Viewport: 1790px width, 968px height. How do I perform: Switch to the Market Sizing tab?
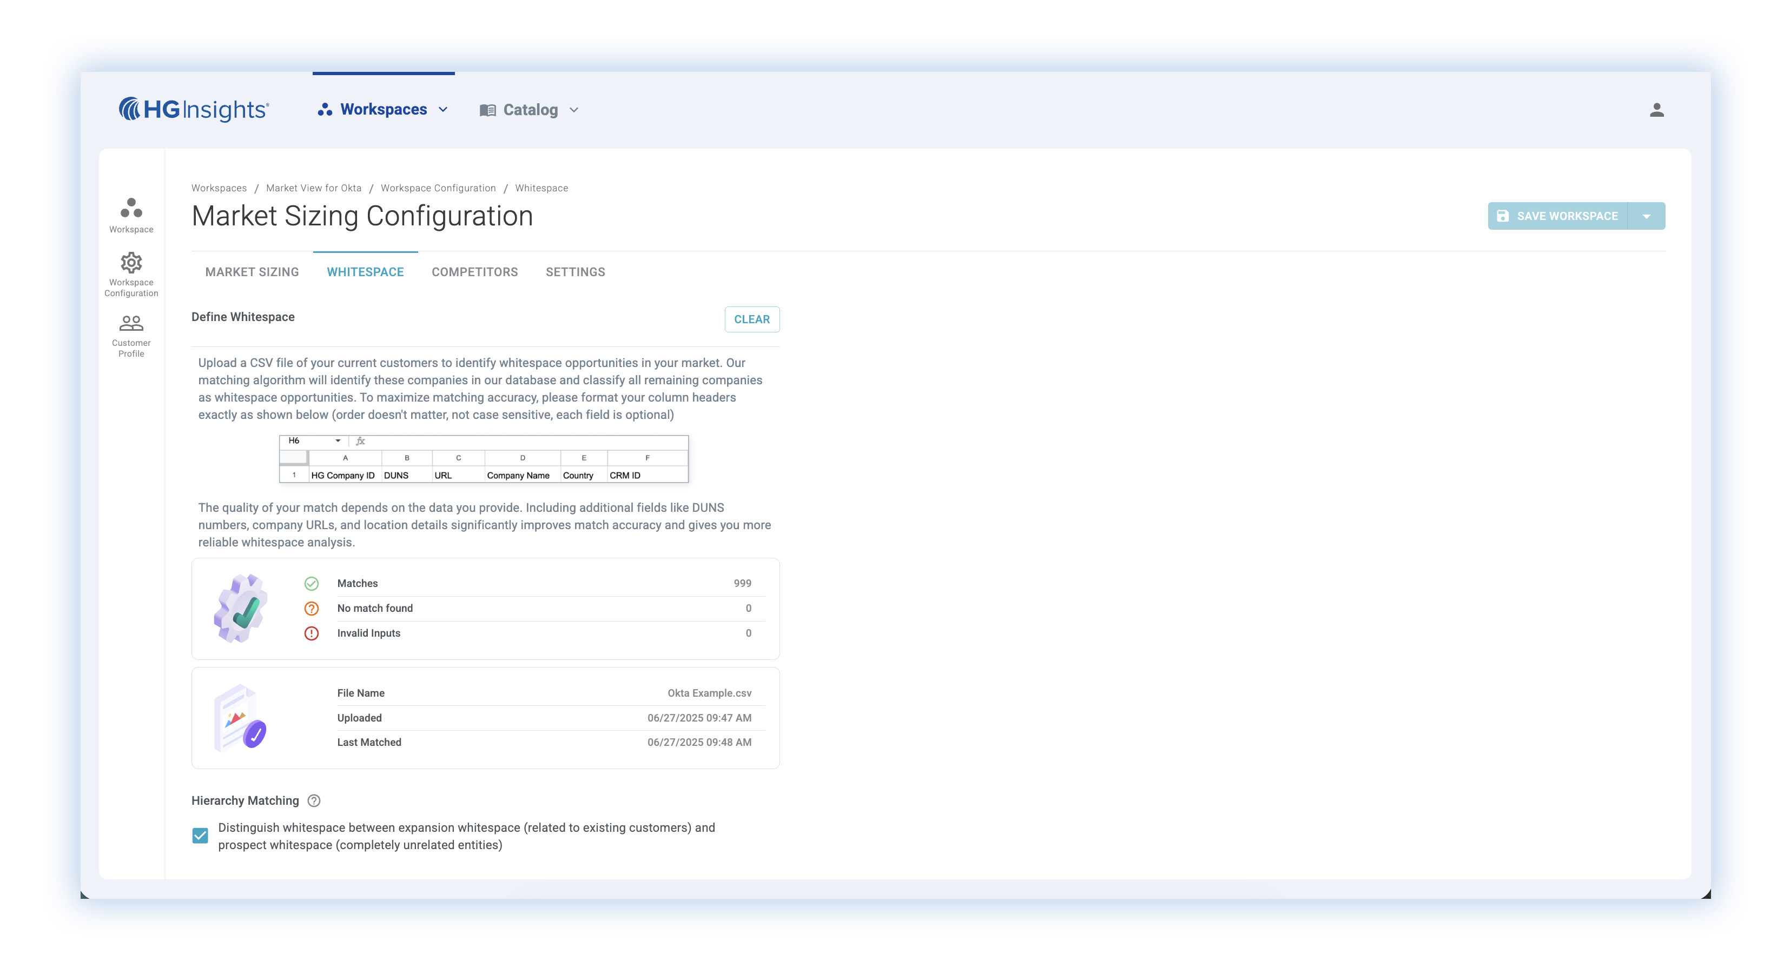252,272
